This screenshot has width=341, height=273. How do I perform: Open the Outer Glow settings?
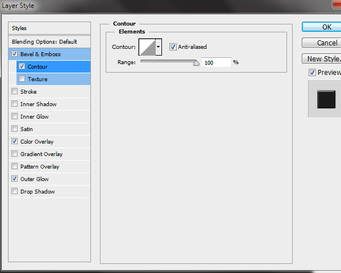[x=35, y=179]
